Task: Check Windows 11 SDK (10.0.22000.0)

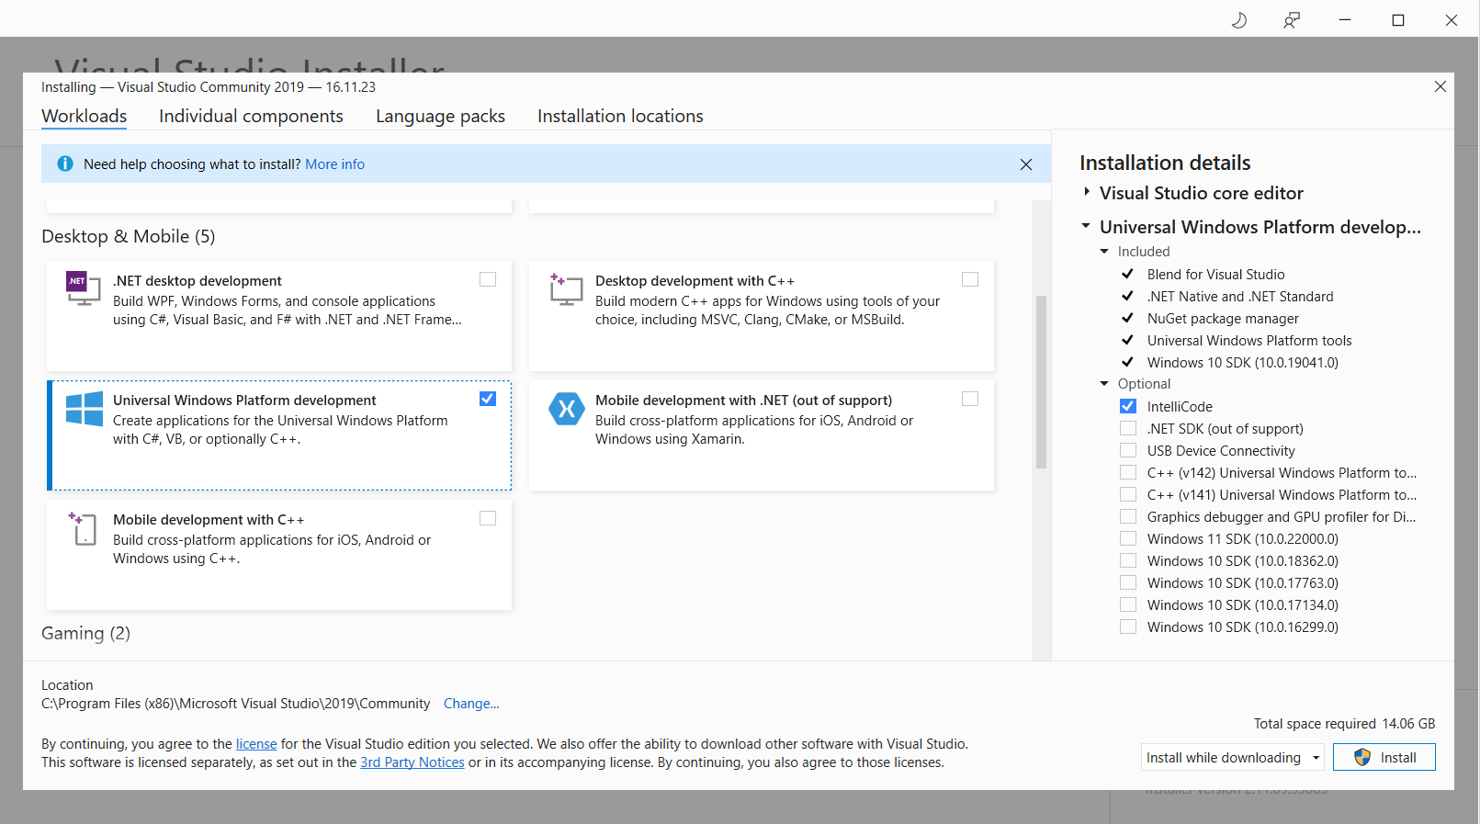Action: (x=1128, y=538)
